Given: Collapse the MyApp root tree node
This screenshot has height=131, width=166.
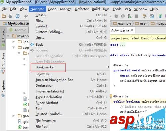Looking at the screenshot, I should [8, 36].
